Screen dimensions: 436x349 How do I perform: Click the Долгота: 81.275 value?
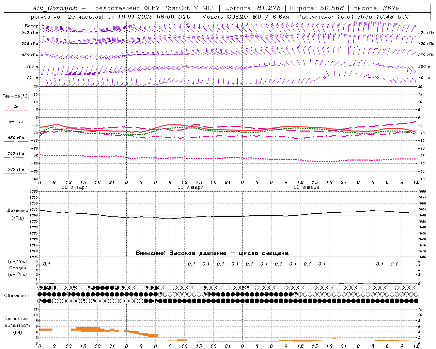point(253,8)
